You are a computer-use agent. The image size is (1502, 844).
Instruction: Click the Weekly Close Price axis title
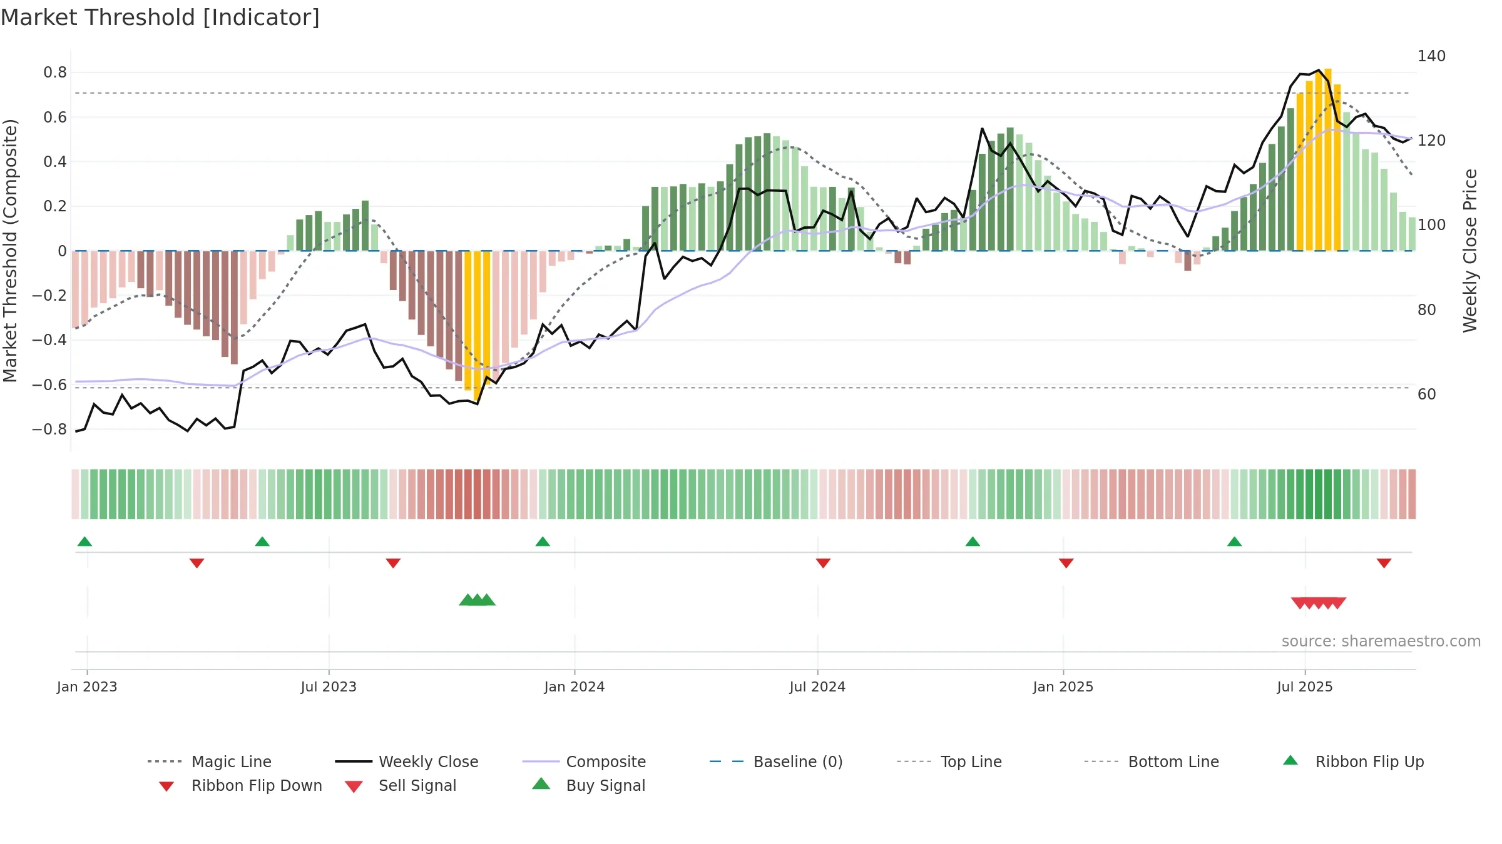click(x=1470, y=251)
